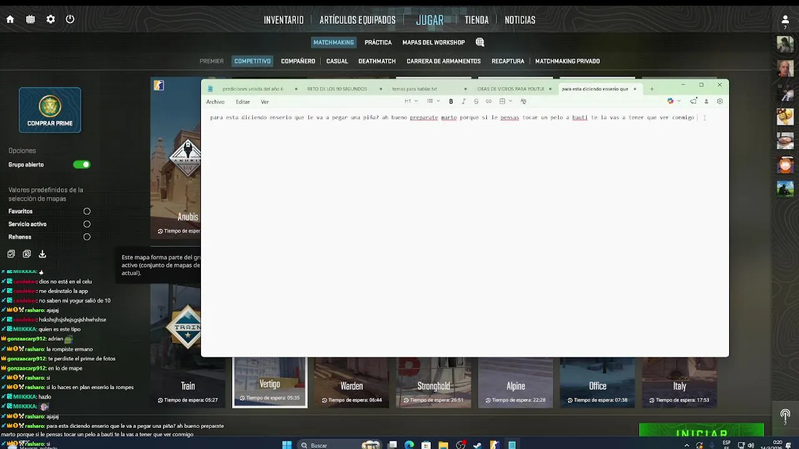Select the Vertigo map card
This screenshot has width=799, height=449.
(x=270, y=382)
